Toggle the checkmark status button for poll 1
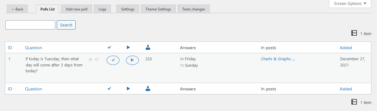 113,60
